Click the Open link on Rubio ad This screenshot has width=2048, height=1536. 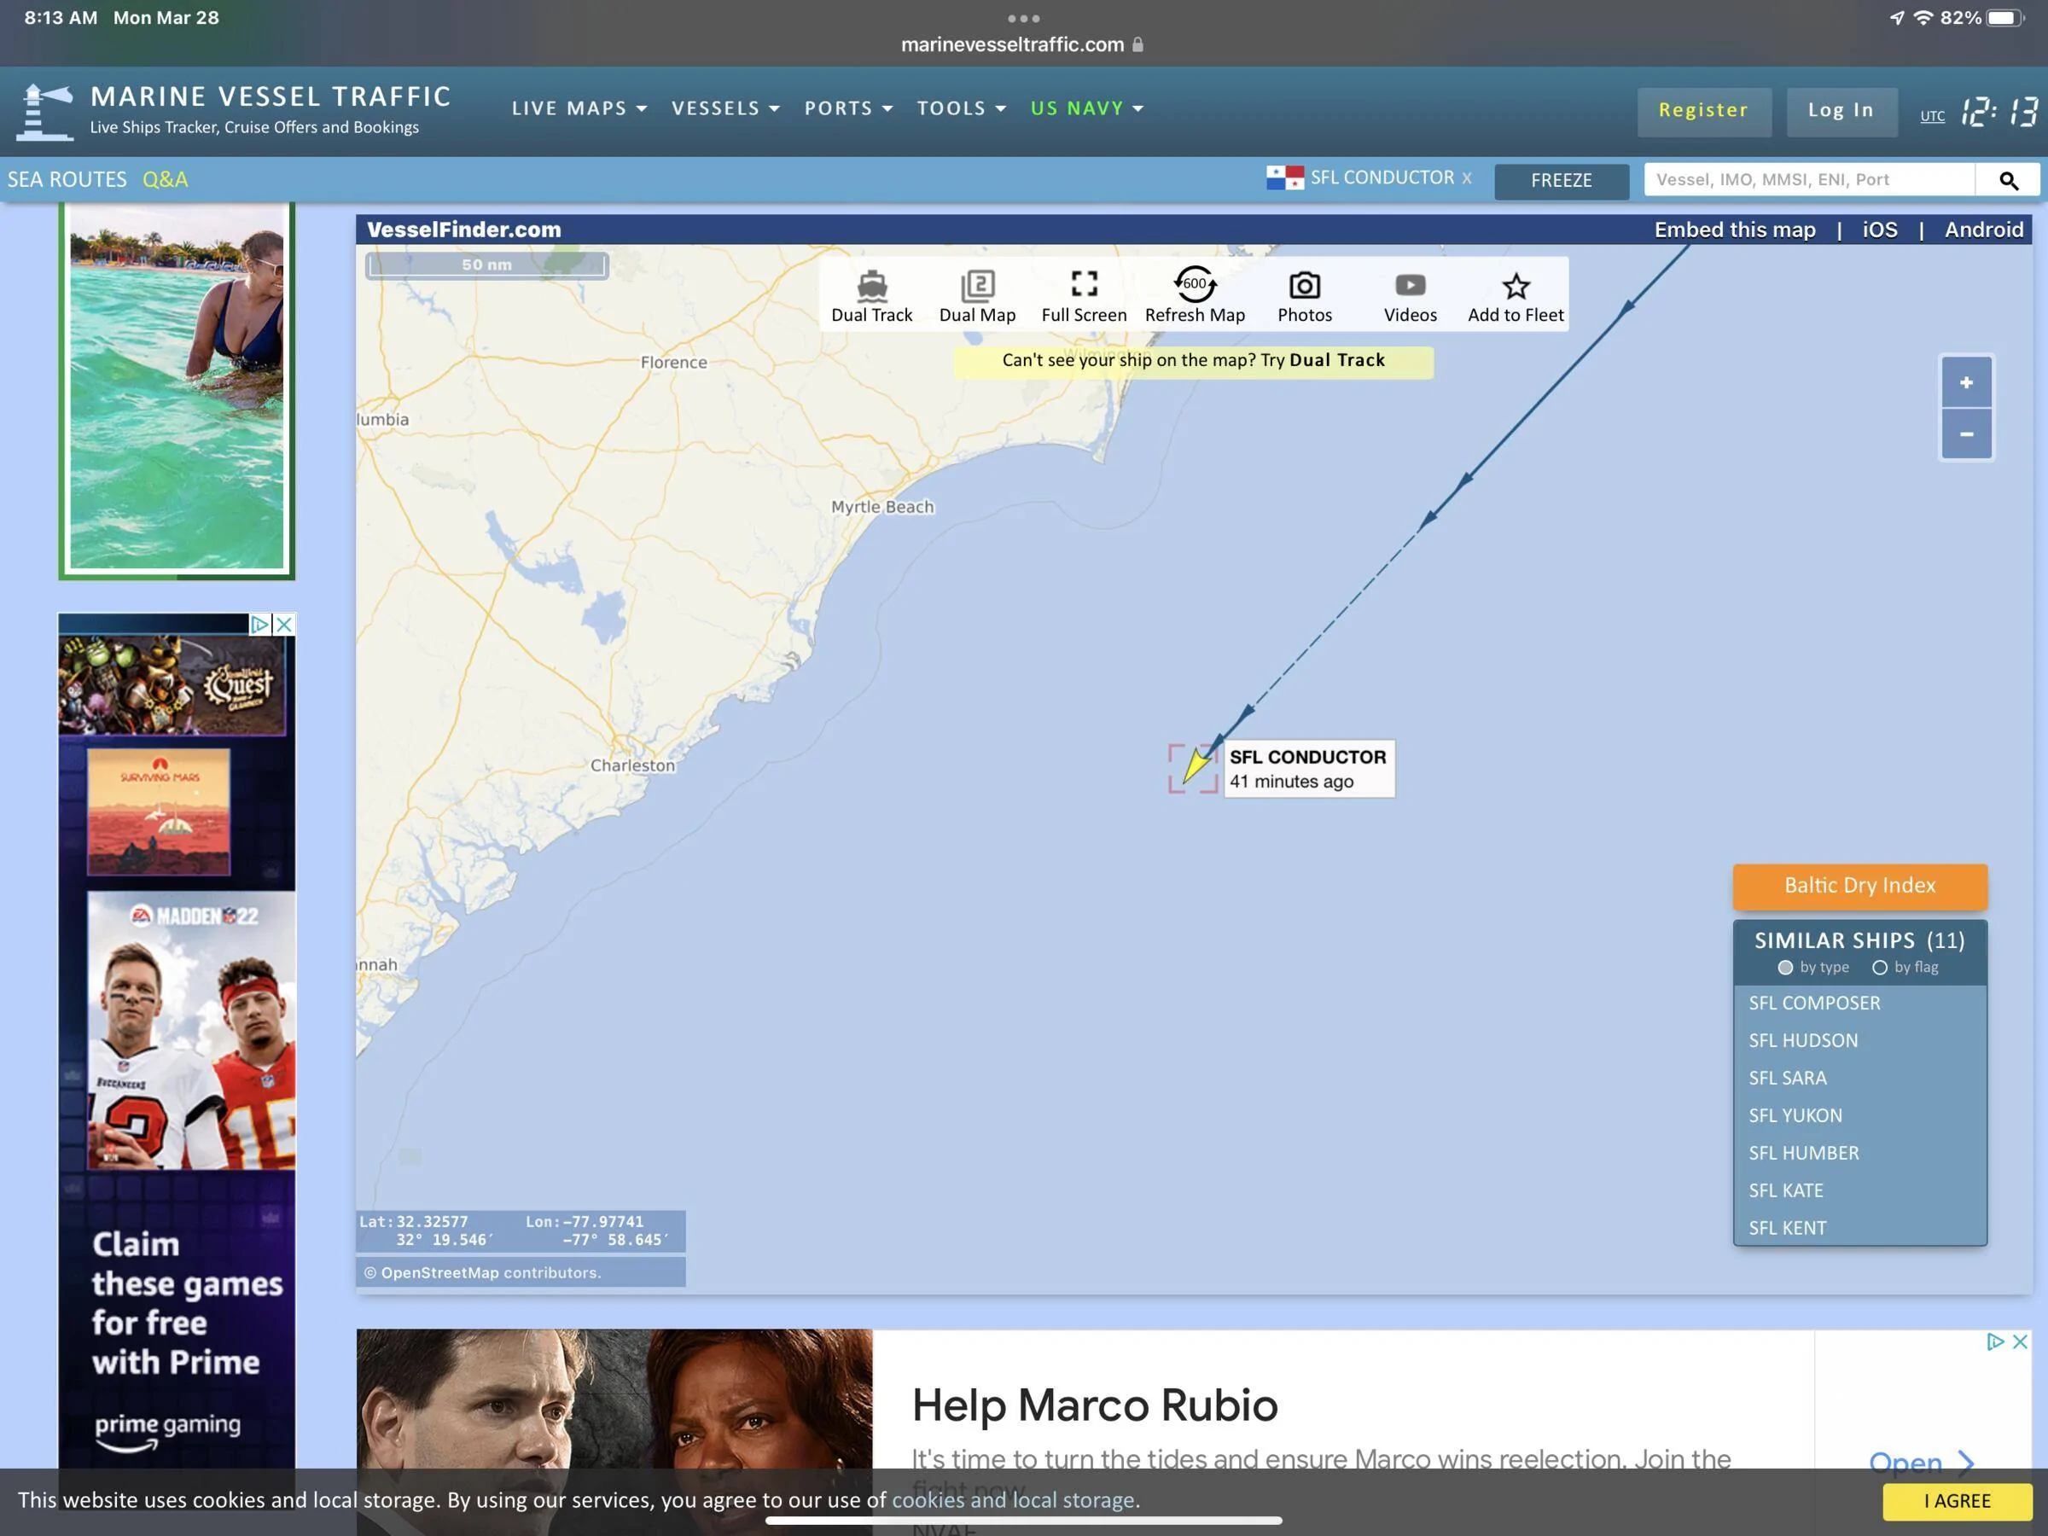(1921, 1463)
